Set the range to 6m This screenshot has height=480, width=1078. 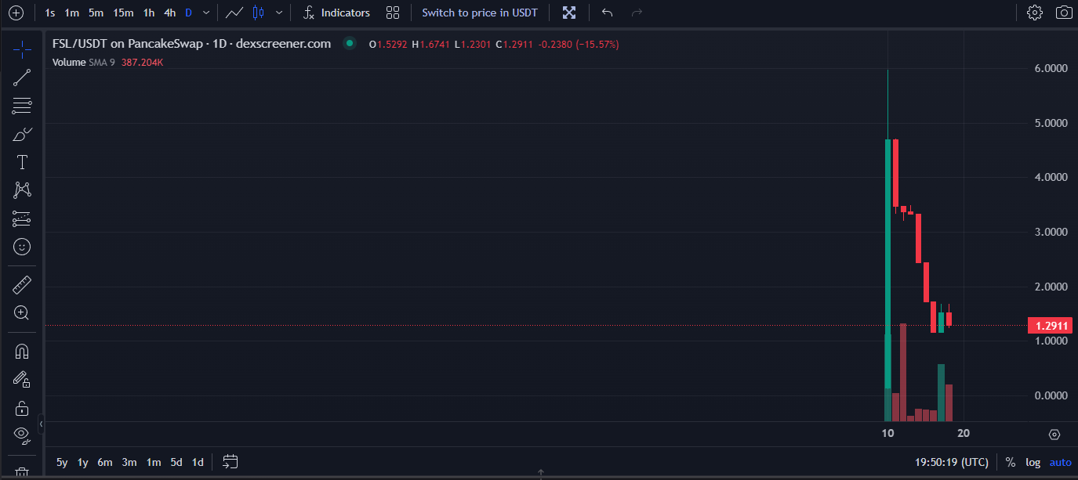pyautogui.click(x=104, y=462)
